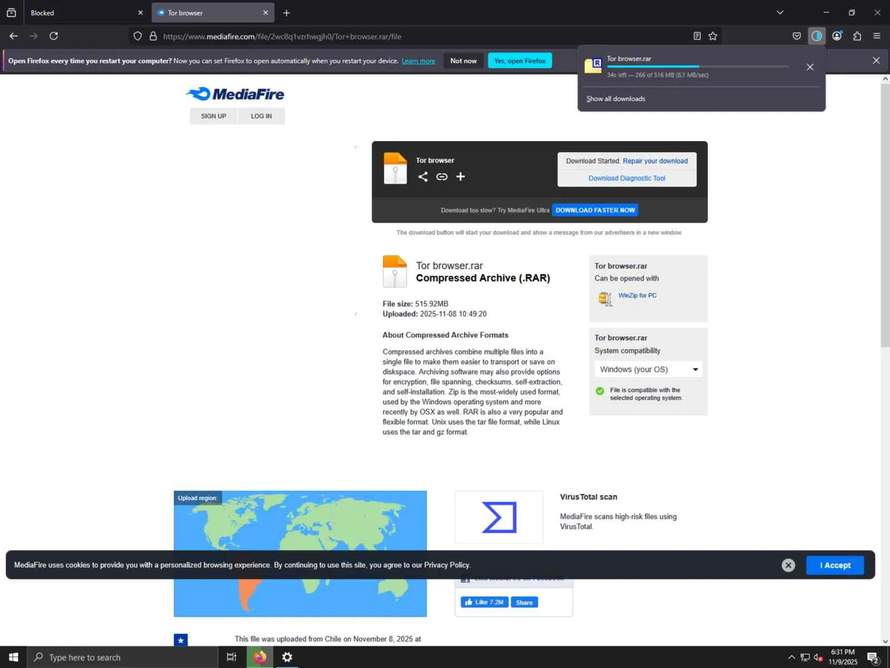This screenshot has height=668, width=890.
Task: Close the Tor browser tab
Action: [265, 13]
